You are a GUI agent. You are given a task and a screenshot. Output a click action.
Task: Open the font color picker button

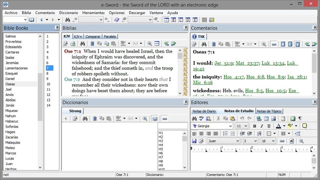pos(279,126)
